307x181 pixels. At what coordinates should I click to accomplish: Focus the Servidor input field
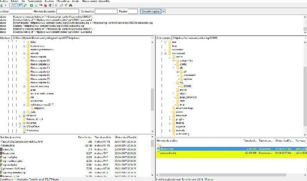click(x=21, y=12)
